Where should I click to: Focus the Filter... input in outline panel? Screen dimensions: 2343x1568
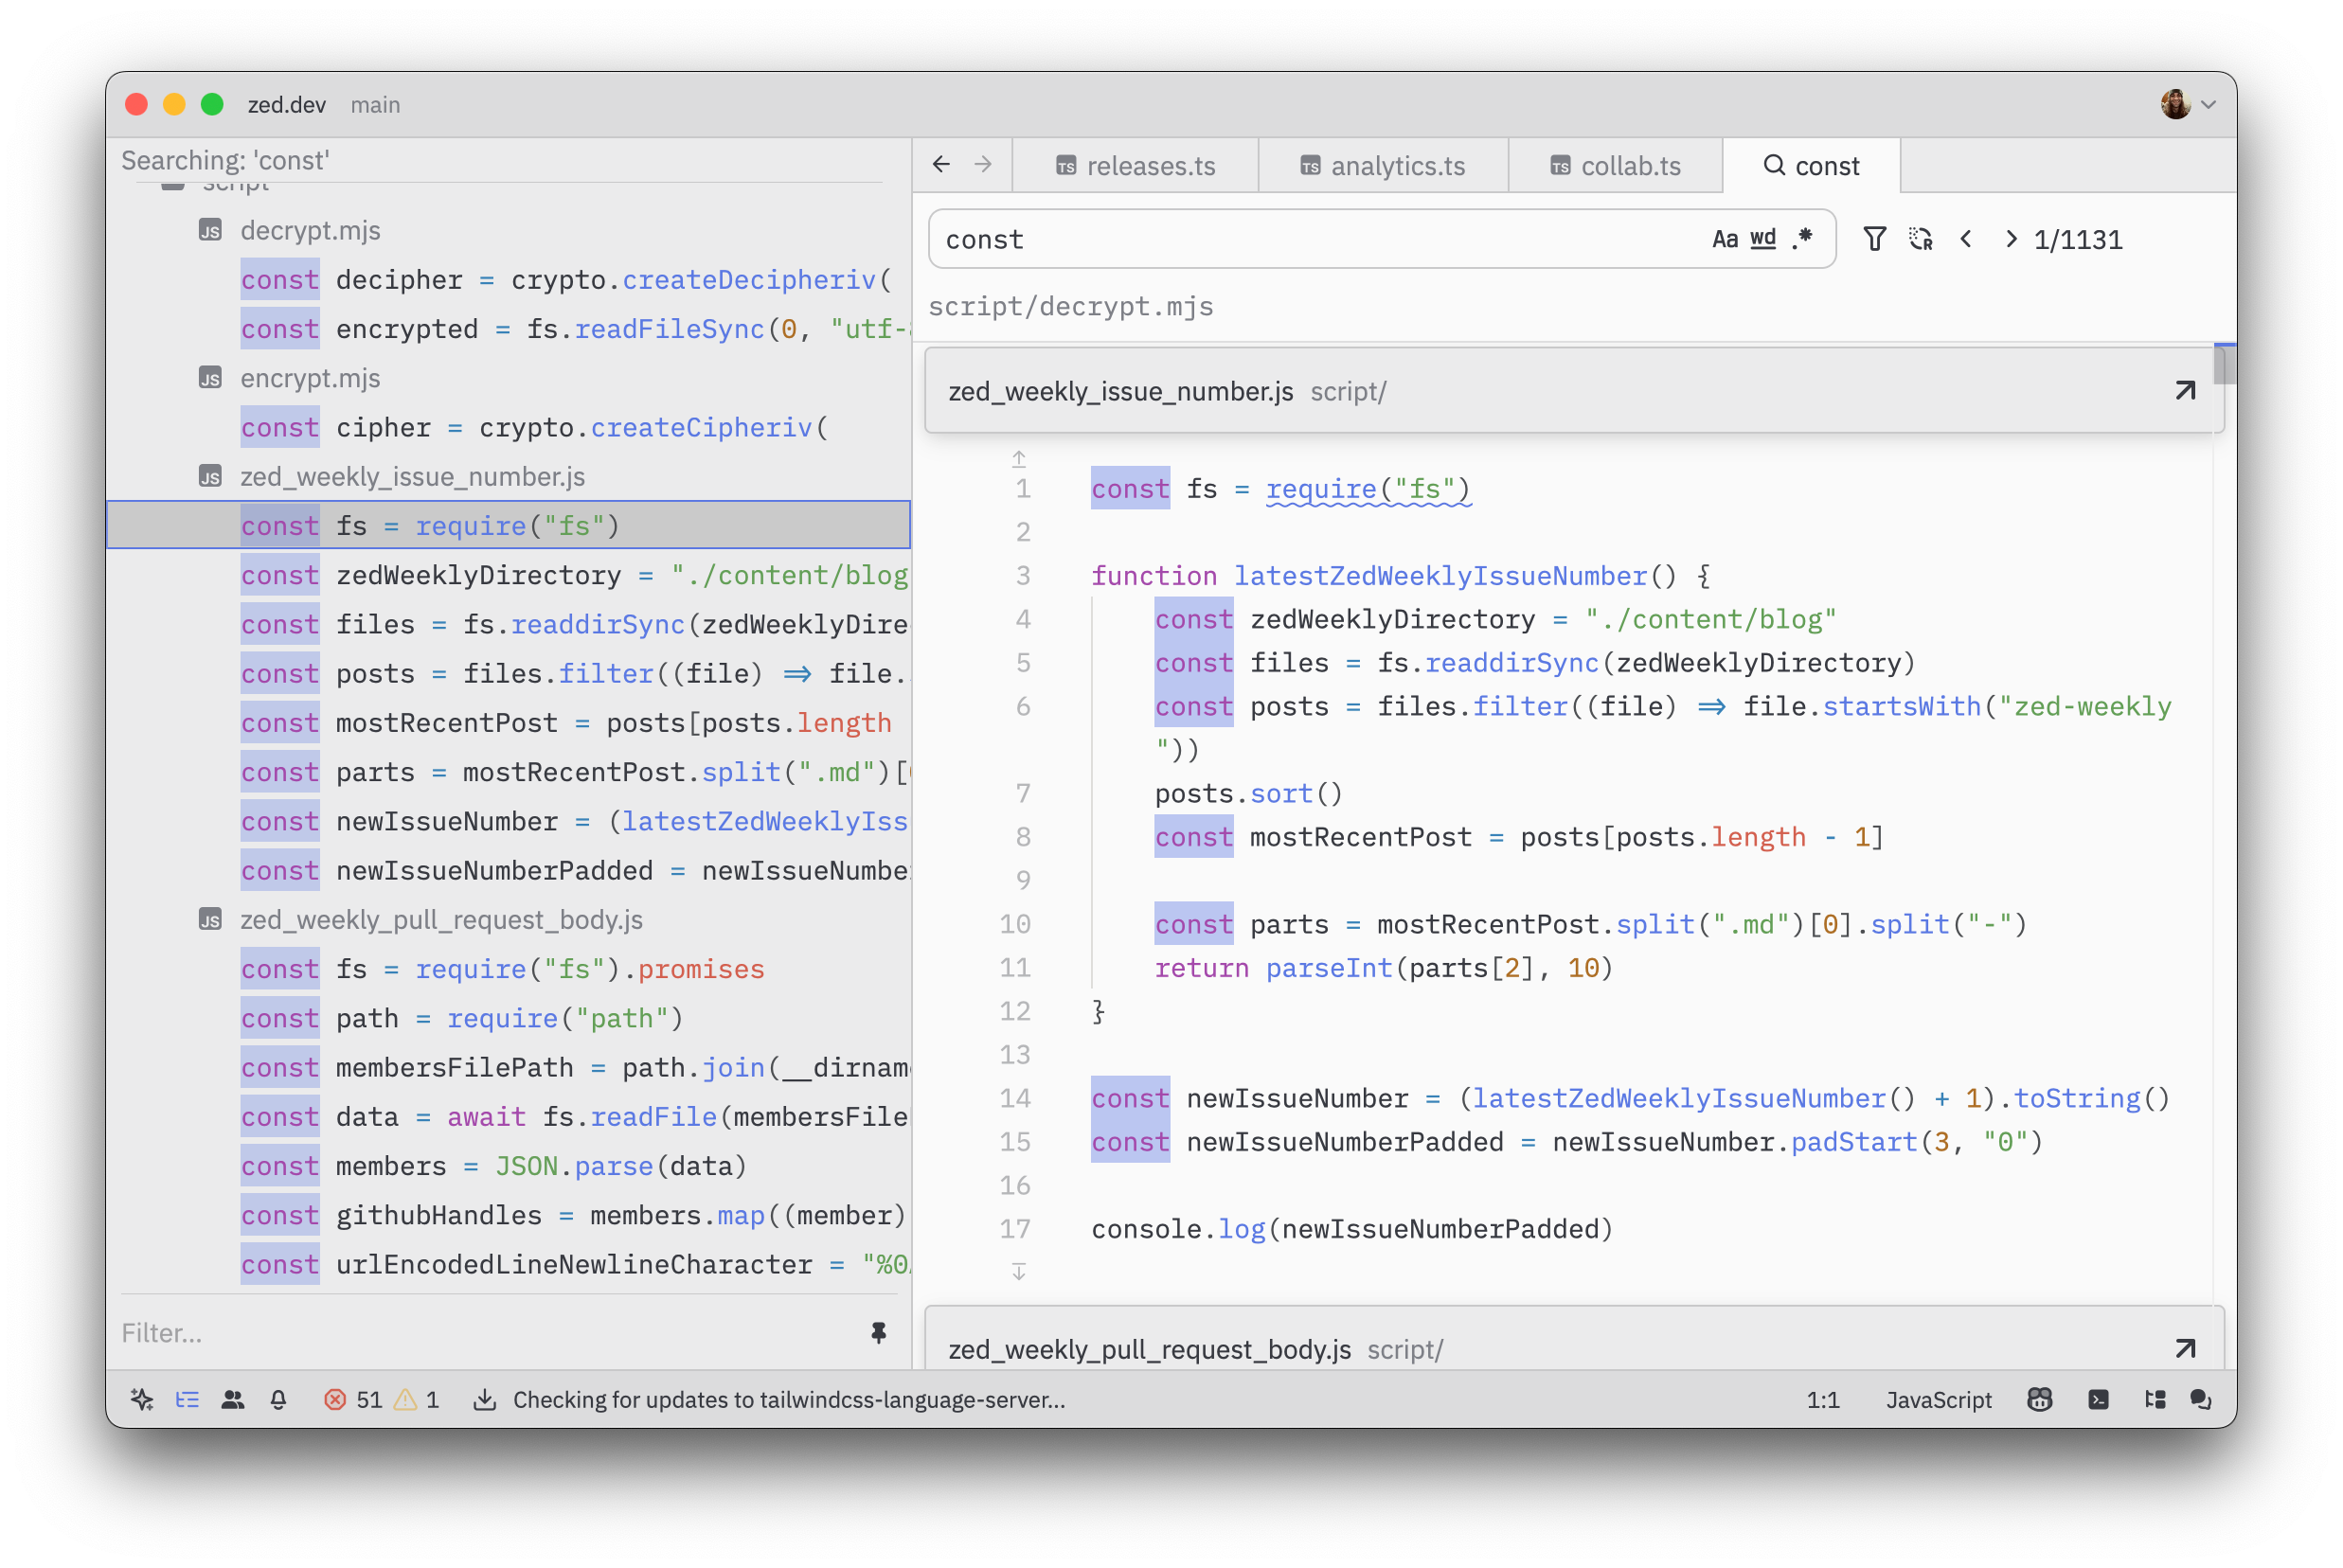[x=488, y=1332]
